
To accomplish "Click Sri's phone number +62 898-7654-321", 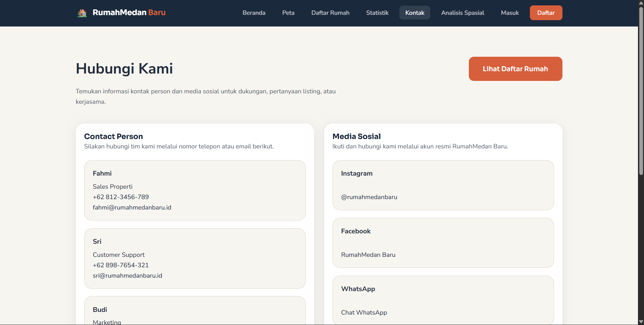I will coord(121,265).
